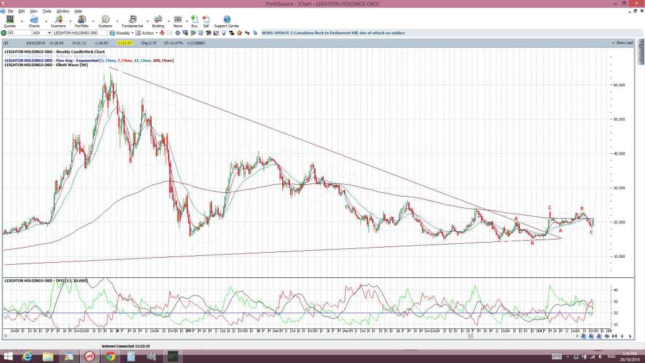
Task: Click the taskbar clock and date
Action: click(x=630, y=357)
